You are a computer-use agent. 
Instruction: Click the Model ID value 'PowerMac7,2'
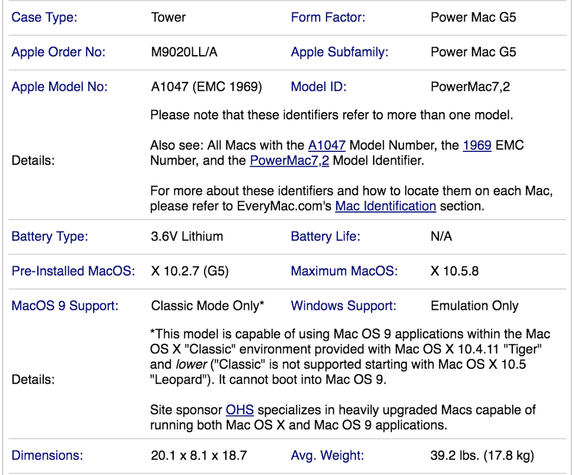click(x=470, y=87)
